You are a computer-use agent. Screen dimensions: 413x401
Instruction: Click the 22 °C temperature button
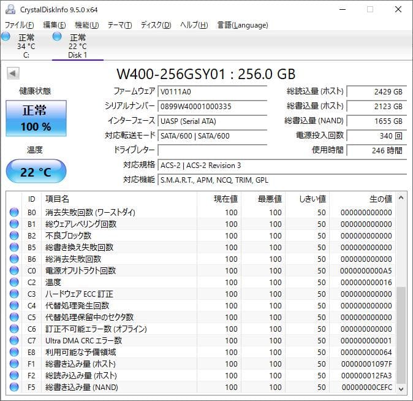click(36, 171)
